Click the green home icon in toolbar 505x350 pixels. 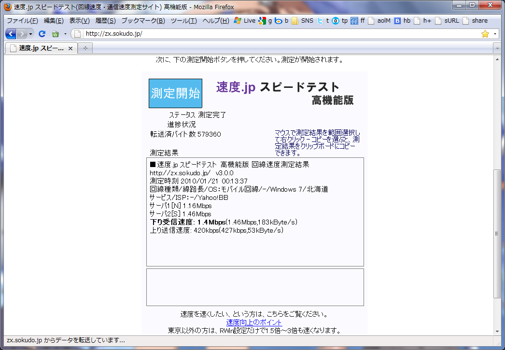click(x=56, y=33)
